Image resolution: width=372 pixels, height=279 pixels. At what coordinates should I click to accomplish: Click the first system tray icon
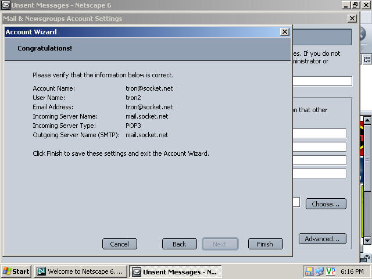click(309, 271)
